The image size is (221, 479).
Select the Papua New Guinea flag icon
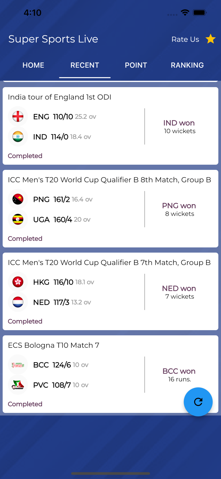pos(18,199)
